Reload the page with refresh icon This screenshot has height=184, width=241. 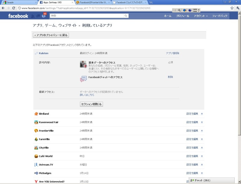pyautogui.click(x=14, y=8)
